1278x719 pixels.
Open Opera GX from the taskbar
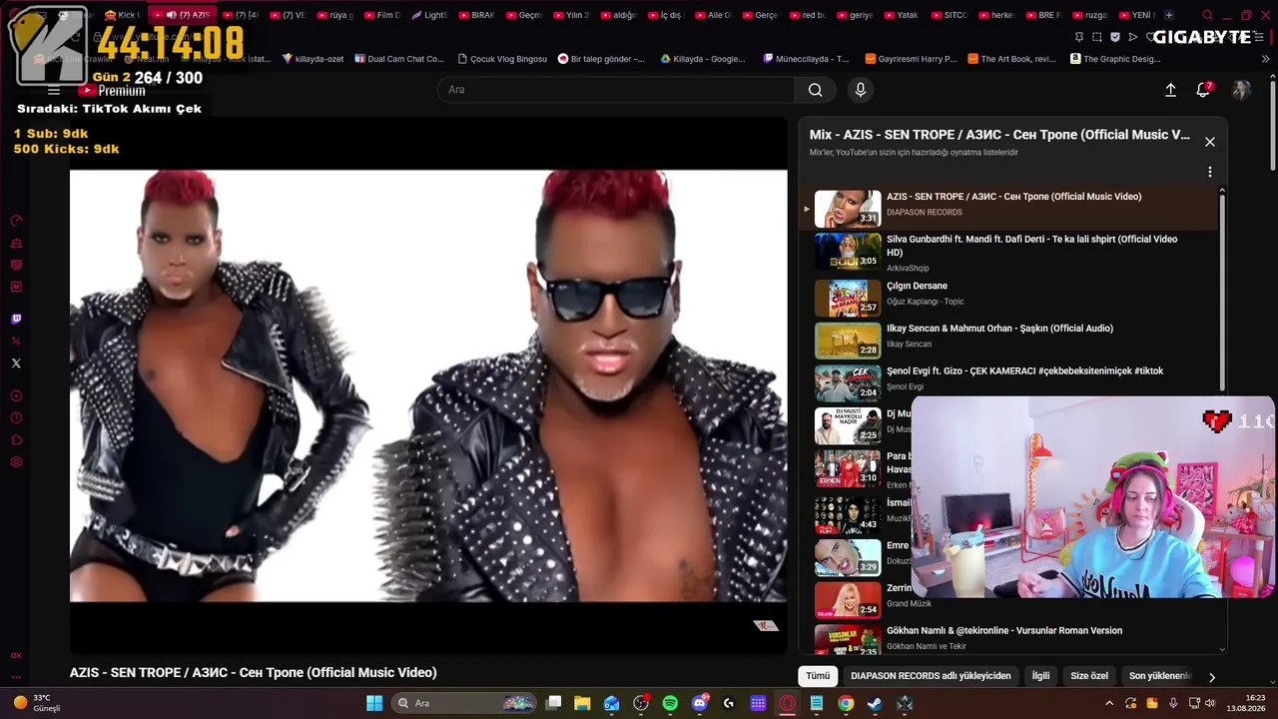788,703
